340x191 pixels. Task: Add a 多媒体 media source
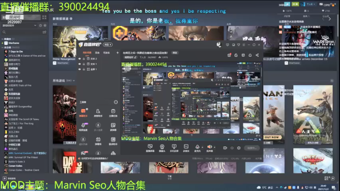186,148
